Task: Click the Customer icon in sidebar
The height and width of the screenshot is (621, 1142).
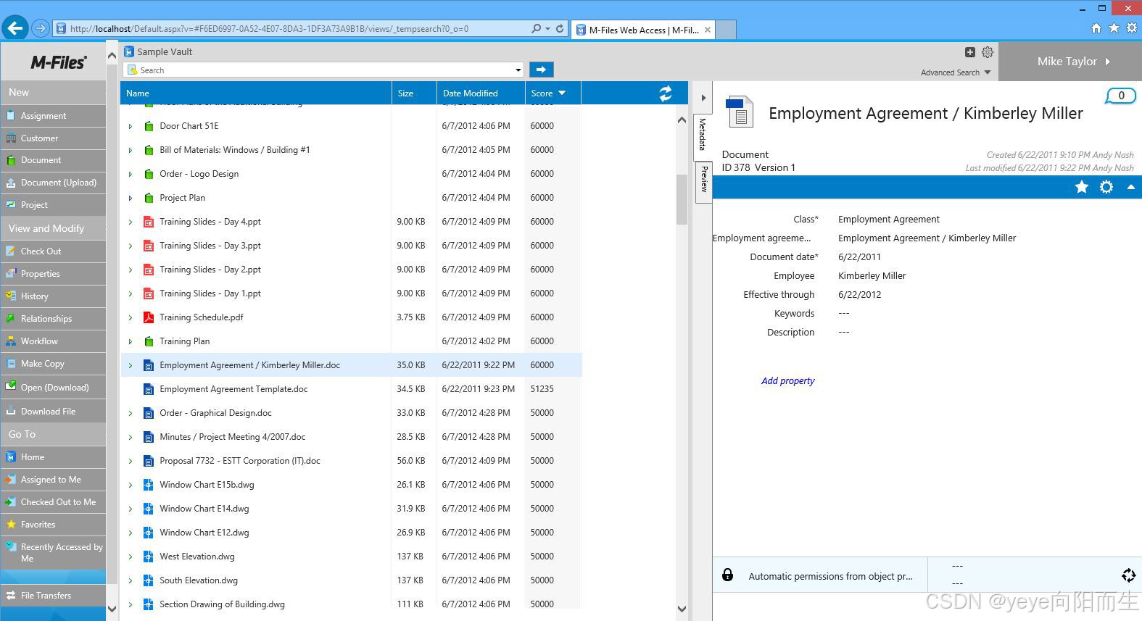Action: (11, 138)
